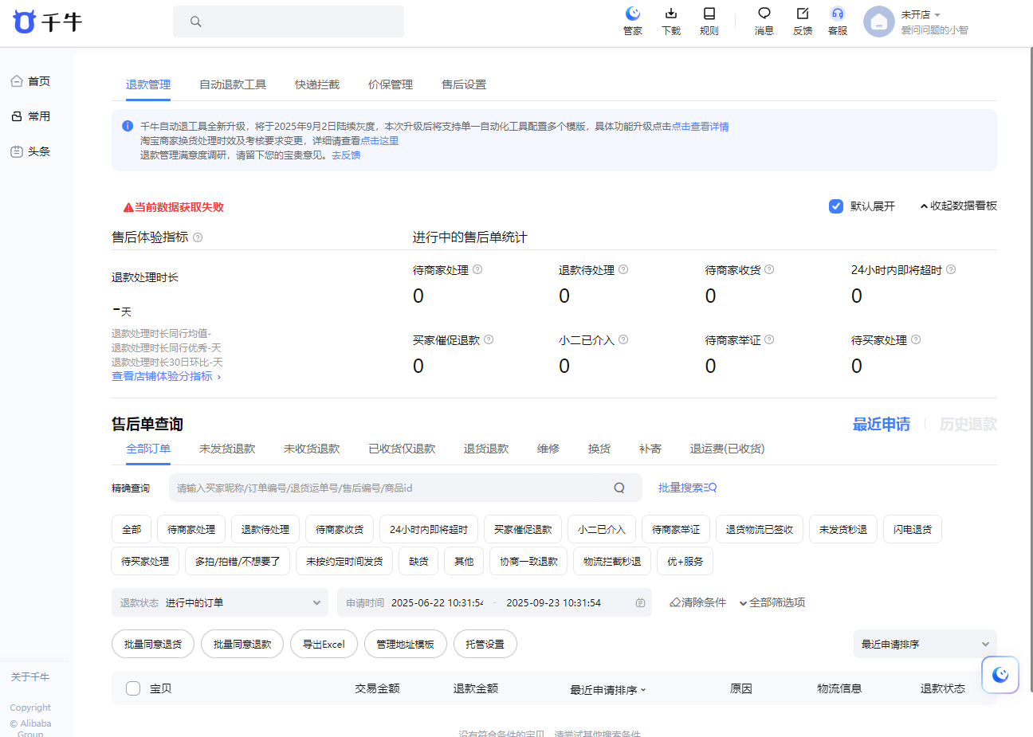The height and width of the screenshot is (737, 1033).
Task: Click the shop avatar icon
Action: (x=879, y=22)
